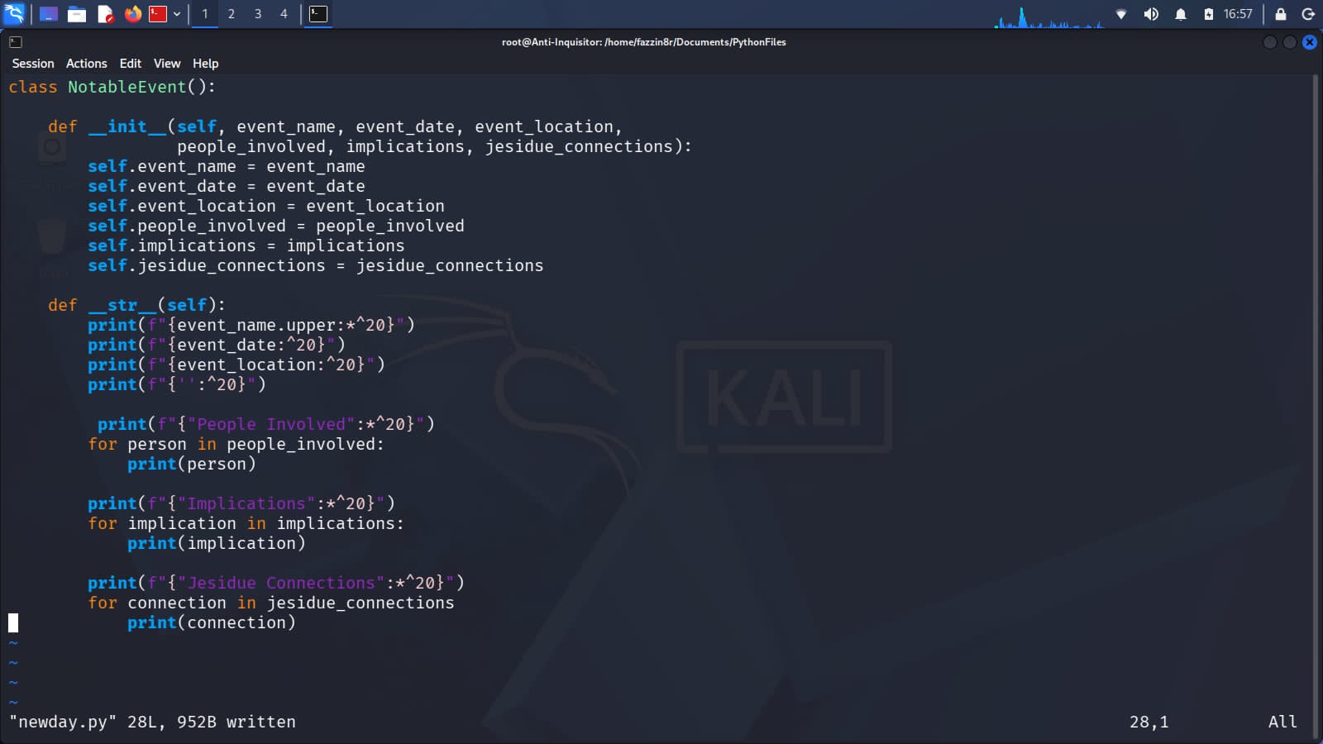The image size is (1323, 744).
Task: Minimize the terminal window
Action: click(1270, 42)
